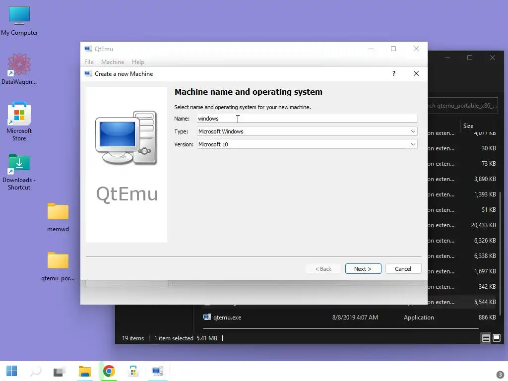Click the Next > button
The height and width of the screenshot is (381, 508).
tap(363, 268)
